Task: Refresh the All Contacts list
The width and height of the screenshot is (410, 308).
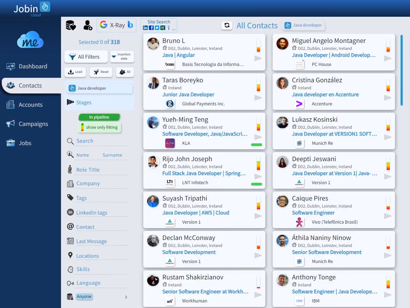Action: [227, 25]
